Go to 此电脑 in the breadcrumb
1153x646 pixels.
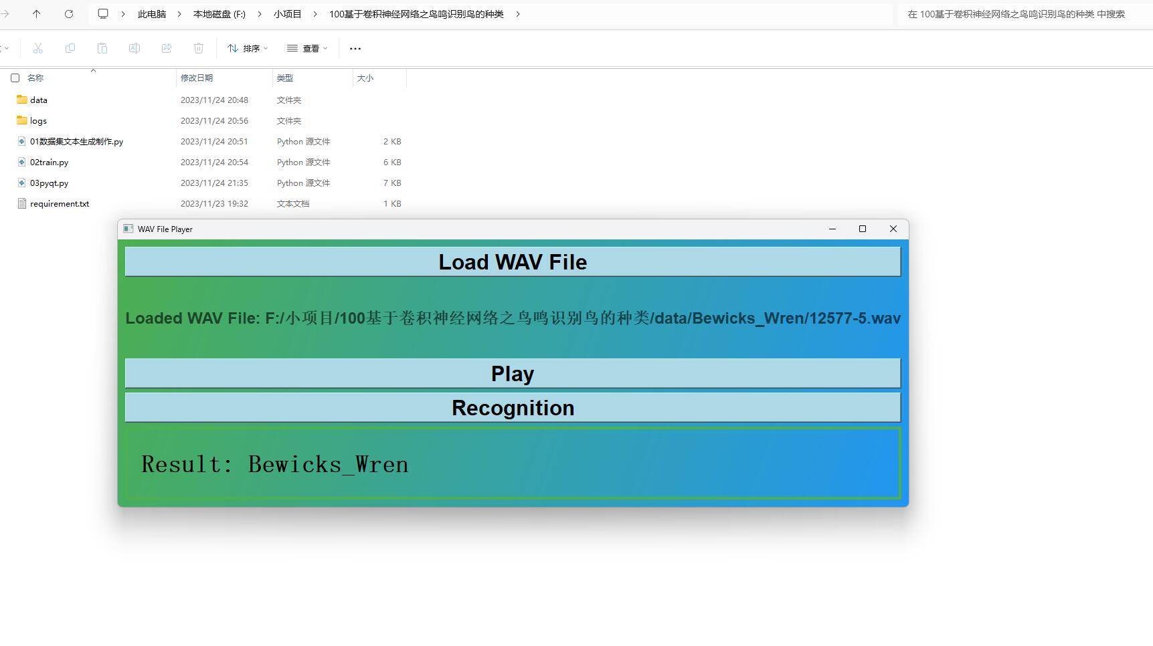(152, 13)
